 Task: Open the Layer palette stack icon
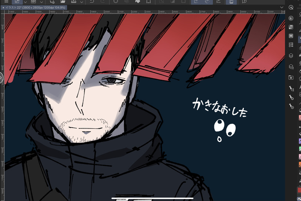pyautogui.click(x=291, y=56)
